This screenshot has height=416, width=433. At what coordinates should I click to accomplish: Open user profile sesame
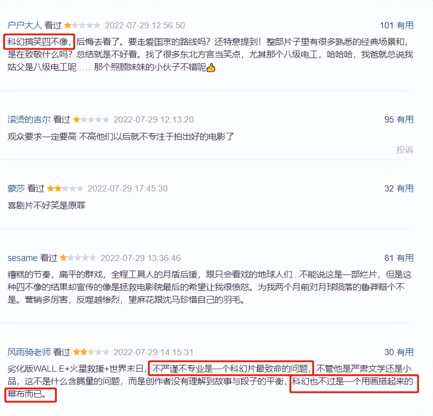(22, 258)
